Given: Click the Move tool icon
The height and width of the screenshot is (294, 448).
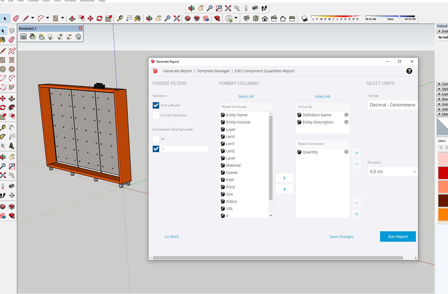Looking at the screenshot, I should [x=90, y=18].
